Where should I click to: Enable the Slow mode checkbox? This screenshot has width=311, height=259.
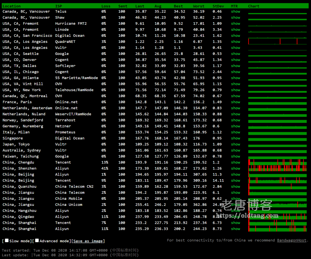[x=7, y=240]
